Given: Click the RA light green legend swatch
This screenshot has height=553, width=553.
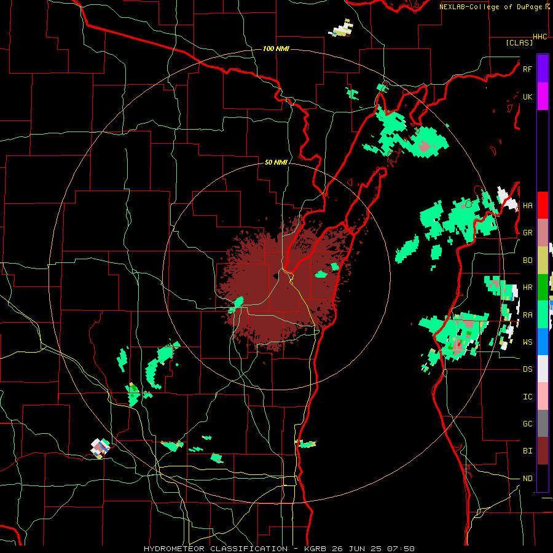Looking at the screenshot, I should [543, 315].
